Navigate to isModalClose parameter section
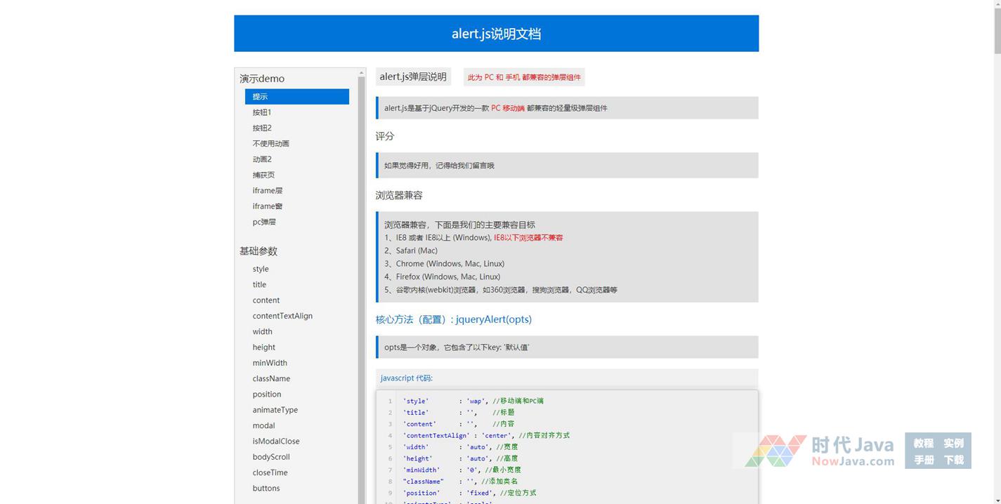Viewport: 1001px width, 504px height. click(x=275, y=442)
